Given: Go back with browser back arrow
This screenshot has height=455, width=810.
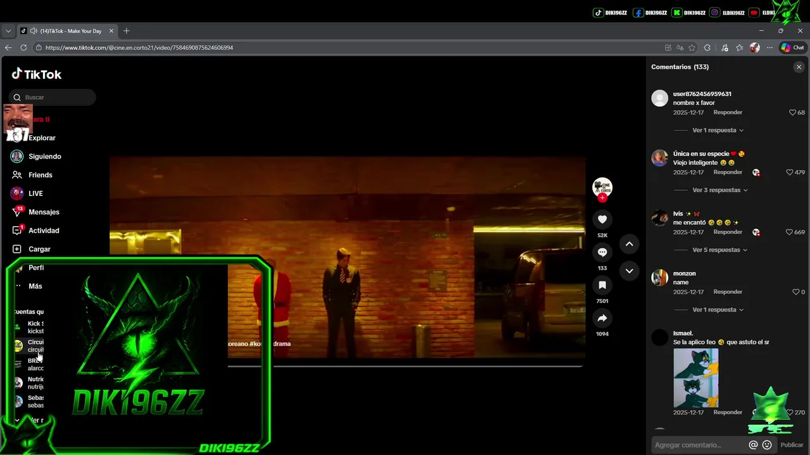Looking at the screenshot, I should [8, 47].
